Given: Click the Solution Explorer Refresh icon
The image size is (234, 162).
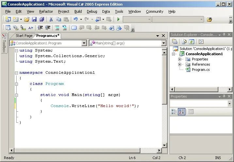Looking at the screenshot, I should (192, 42).
